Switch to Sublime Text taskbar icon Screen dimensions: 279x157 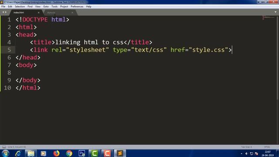(x=120, y=153)
